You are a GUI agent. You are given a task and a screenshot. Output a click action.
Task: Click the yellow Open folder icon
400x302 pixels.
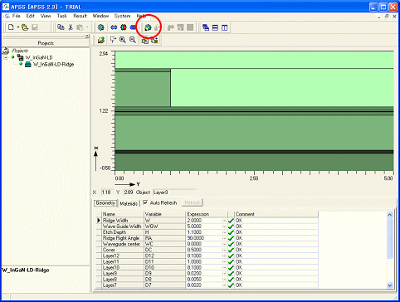pos(25,27)
